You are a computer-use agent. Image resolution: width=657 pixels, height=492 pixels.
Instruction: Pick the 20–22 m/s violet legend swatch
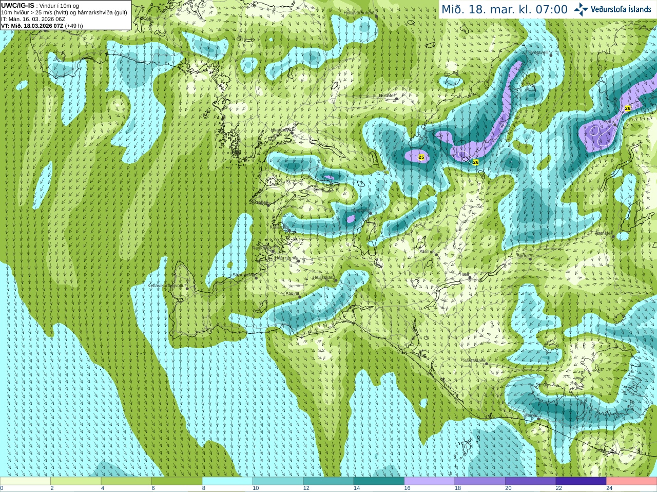tap(531, 481)
